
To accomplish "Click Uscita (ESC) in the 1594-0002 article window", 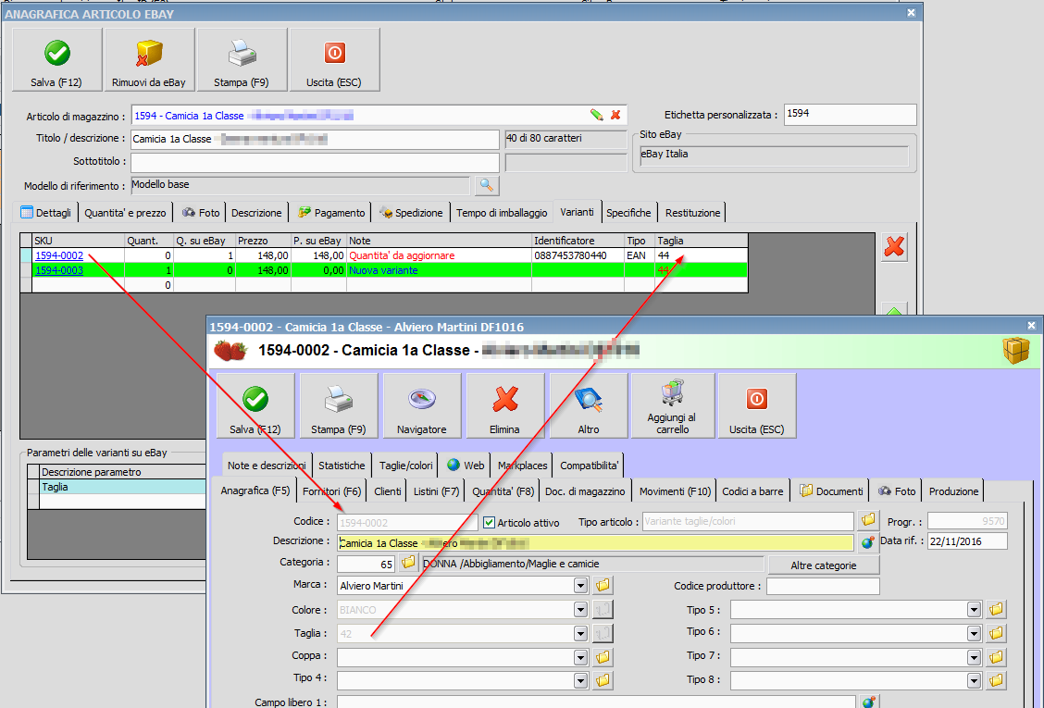I will (x=757, y=405).
